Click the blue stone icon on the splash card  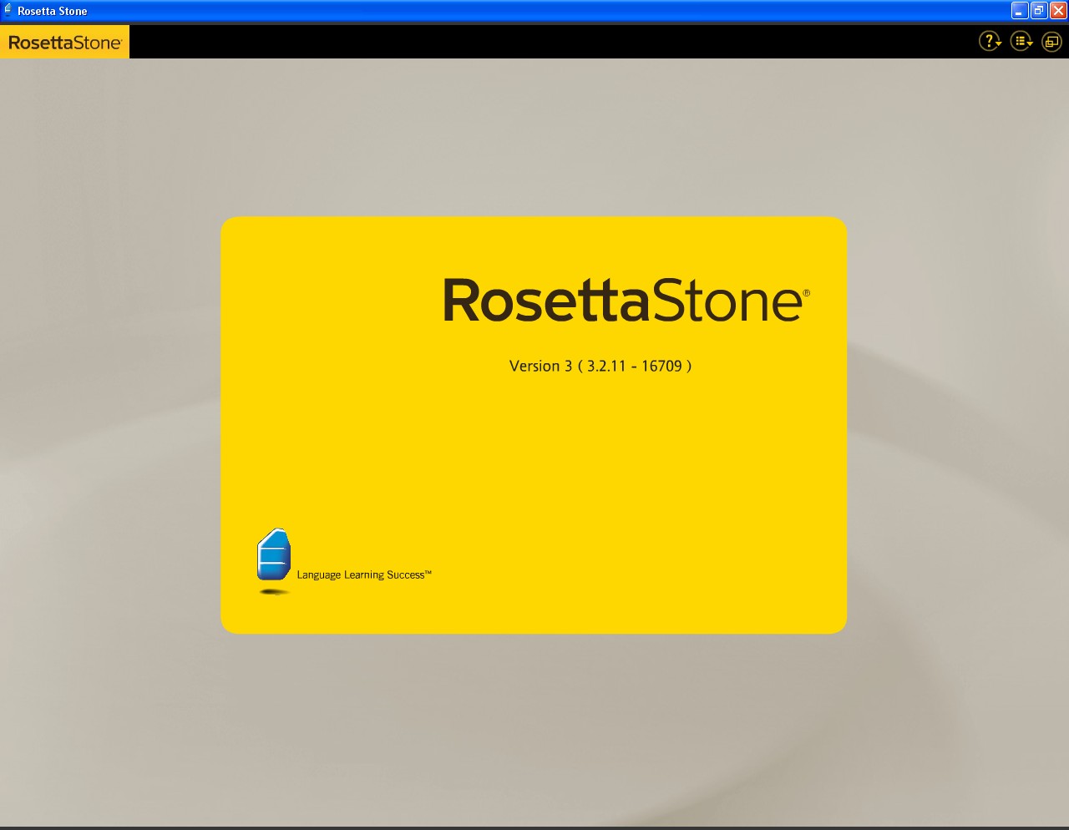tap(273, 554)
